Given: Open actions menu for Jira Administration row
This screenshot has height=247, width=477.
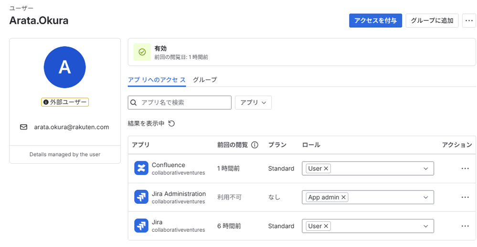Looking at the screenshot, I should [x=465, y=198].
